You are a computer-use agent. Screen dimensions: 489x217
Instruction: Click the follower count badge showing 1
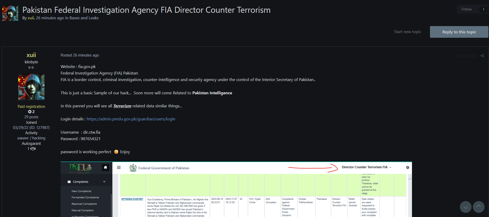(x=484, y=9)
